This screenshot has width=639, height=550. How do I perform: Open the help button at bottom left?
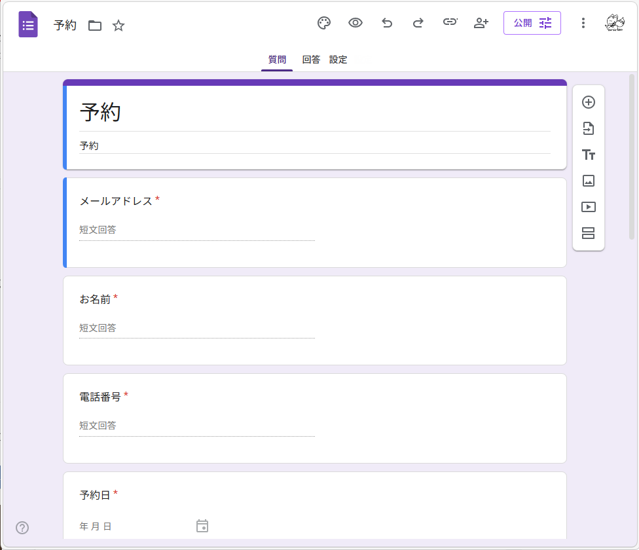pyautogui.click(x=22, y=527)
